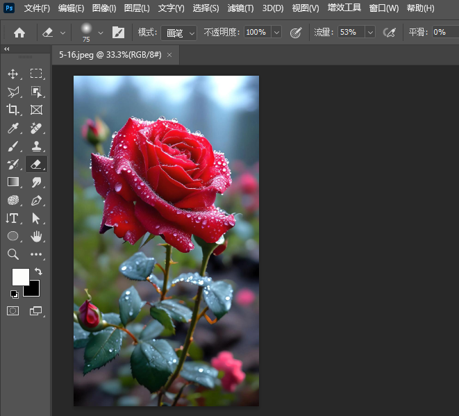
Task: Open the 图层(L) menu
Action: [x=137, y=8]
